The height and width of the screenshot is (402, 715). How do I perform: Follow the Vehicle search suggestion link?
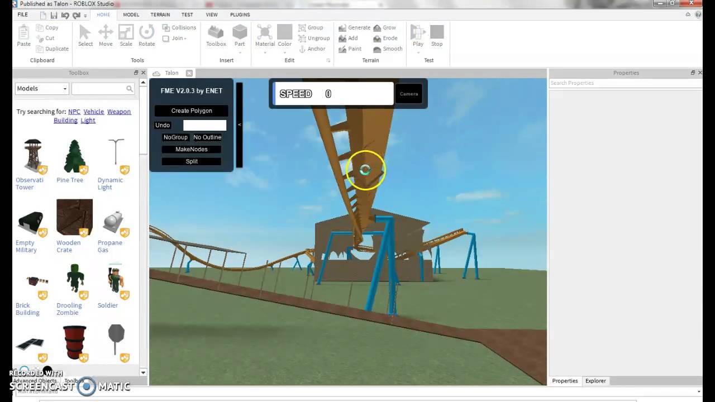tap(94, 112)
